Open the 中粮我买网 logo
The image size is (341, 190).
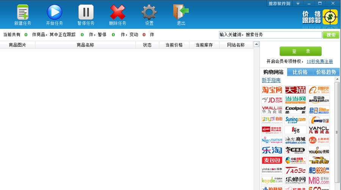click(295, 160)
